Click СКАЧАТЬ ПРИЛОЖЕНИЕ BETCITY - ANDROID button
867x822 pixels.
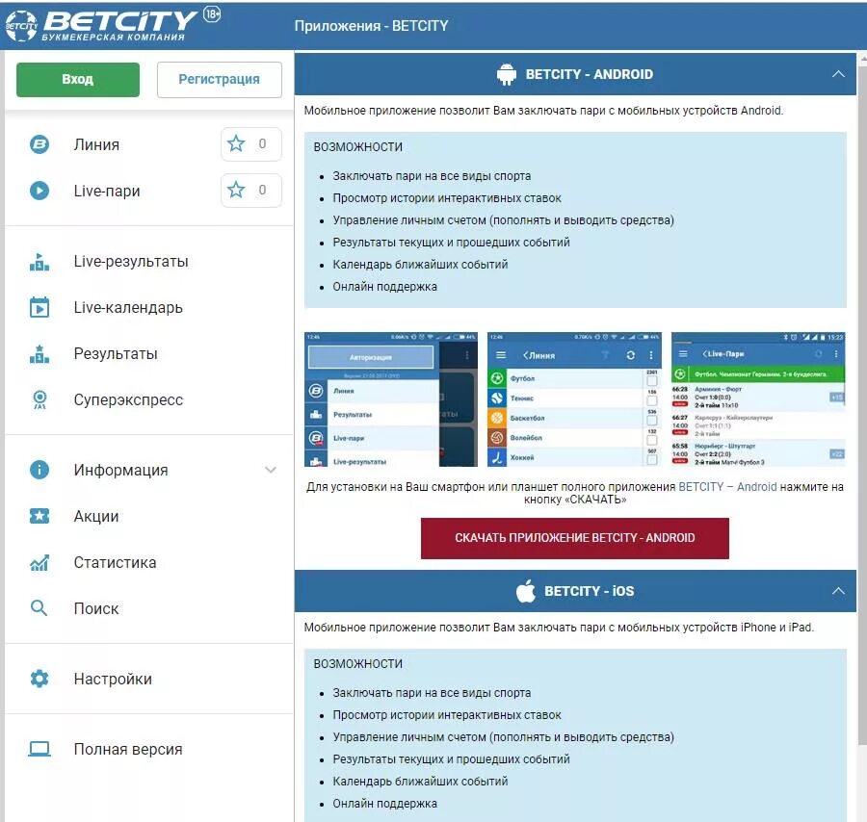coord(574,538)
